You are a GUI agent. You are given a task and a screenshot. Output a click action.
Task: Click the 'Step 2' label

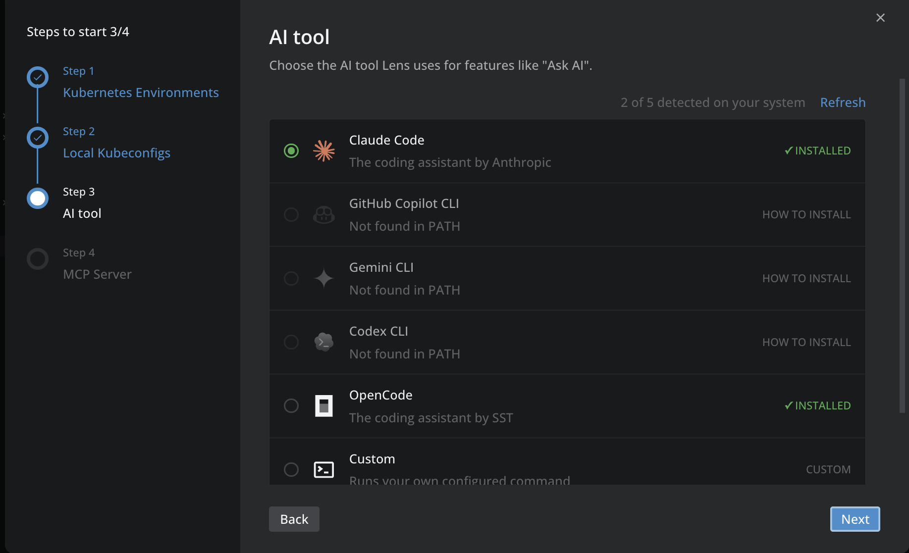79,131
